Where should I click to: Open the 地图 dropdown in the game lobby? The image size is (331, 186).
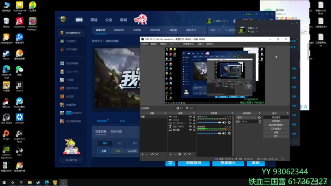(215, 30)
